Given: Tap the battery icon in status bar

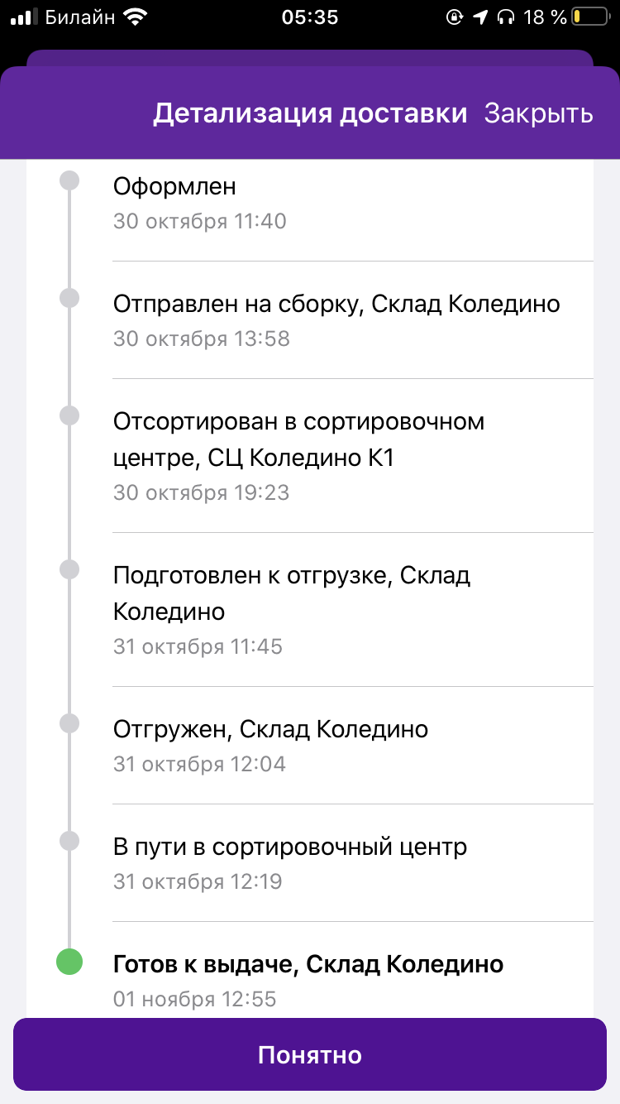Looking at the screenshot, I should click(588, 17).
